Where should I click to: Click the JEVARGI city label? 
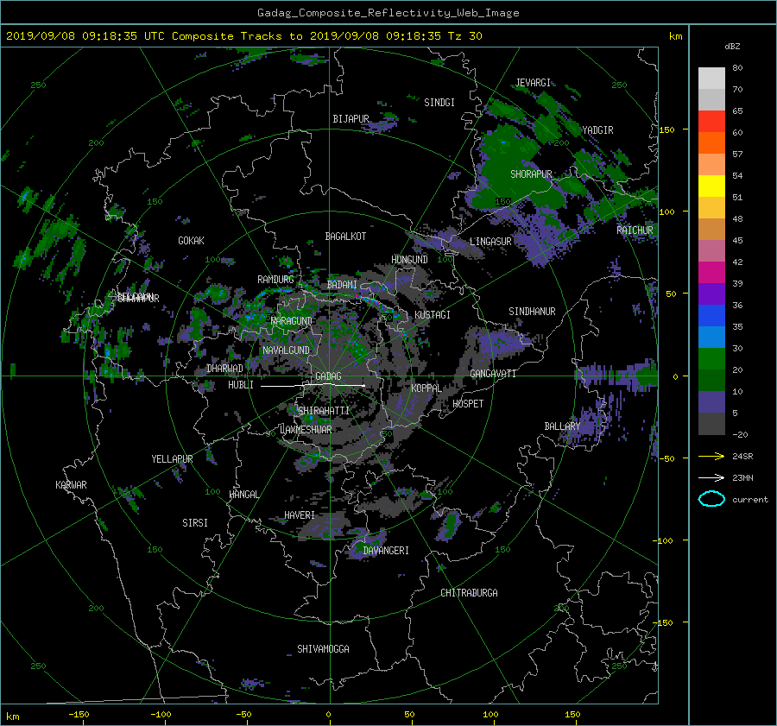pyautogui.click(x=533, y=83)
